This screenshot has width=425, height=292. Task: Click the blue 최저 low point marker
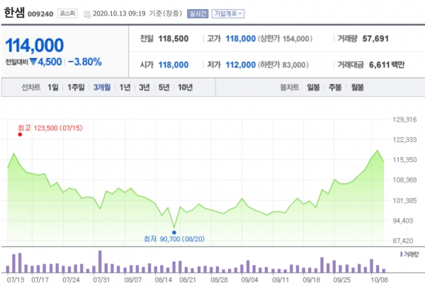tap(174, 233)
